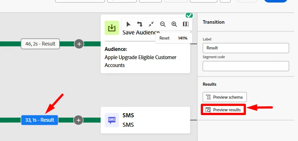Click the 141% zoom percentage value
The image size is (298, 141).
[x=183, y=38]
